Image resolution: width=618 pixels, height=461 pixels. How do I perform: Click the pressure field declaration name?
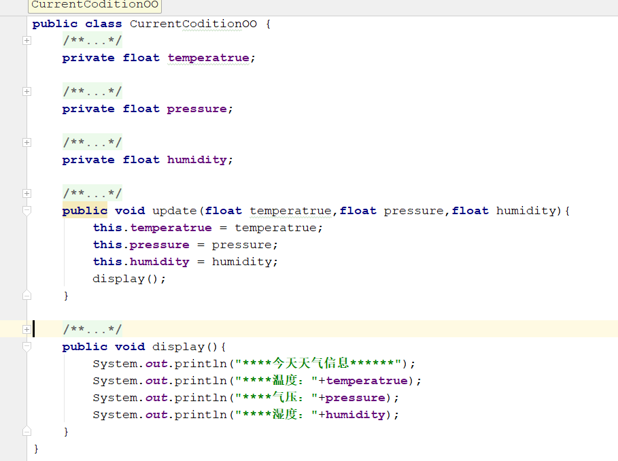pyautogui.click(x=197, y=109)
